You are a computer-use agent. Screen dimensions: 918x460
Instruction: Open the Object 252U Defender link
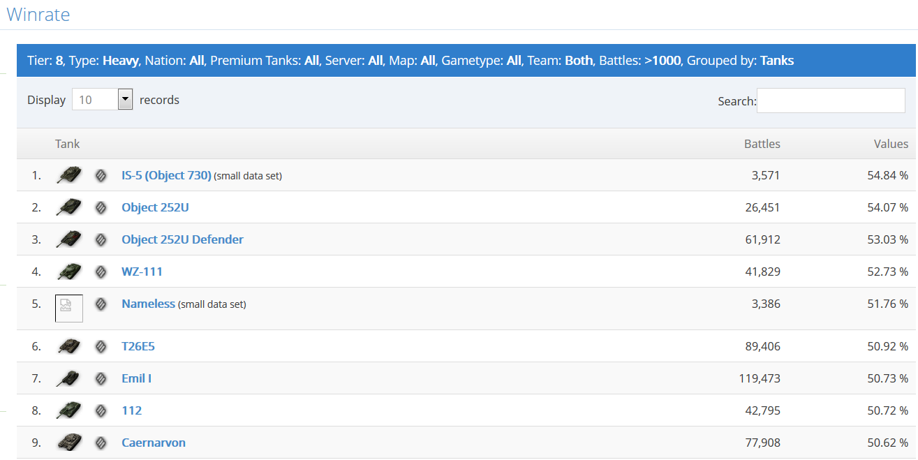point(182,239)
